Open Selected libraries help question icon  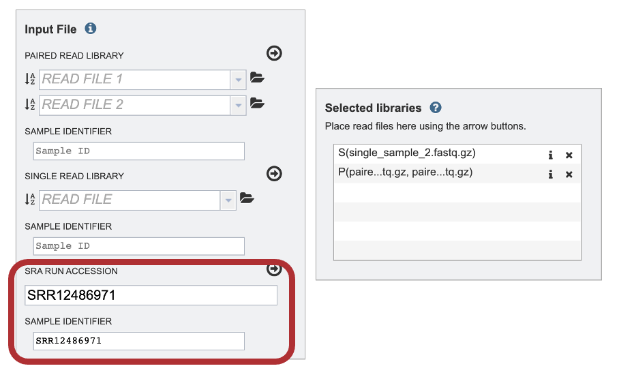(436, 108)
